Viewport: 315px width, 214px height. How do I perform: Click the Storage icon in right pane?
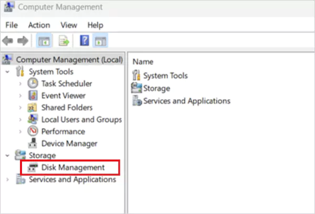click(x=136, y=88)
